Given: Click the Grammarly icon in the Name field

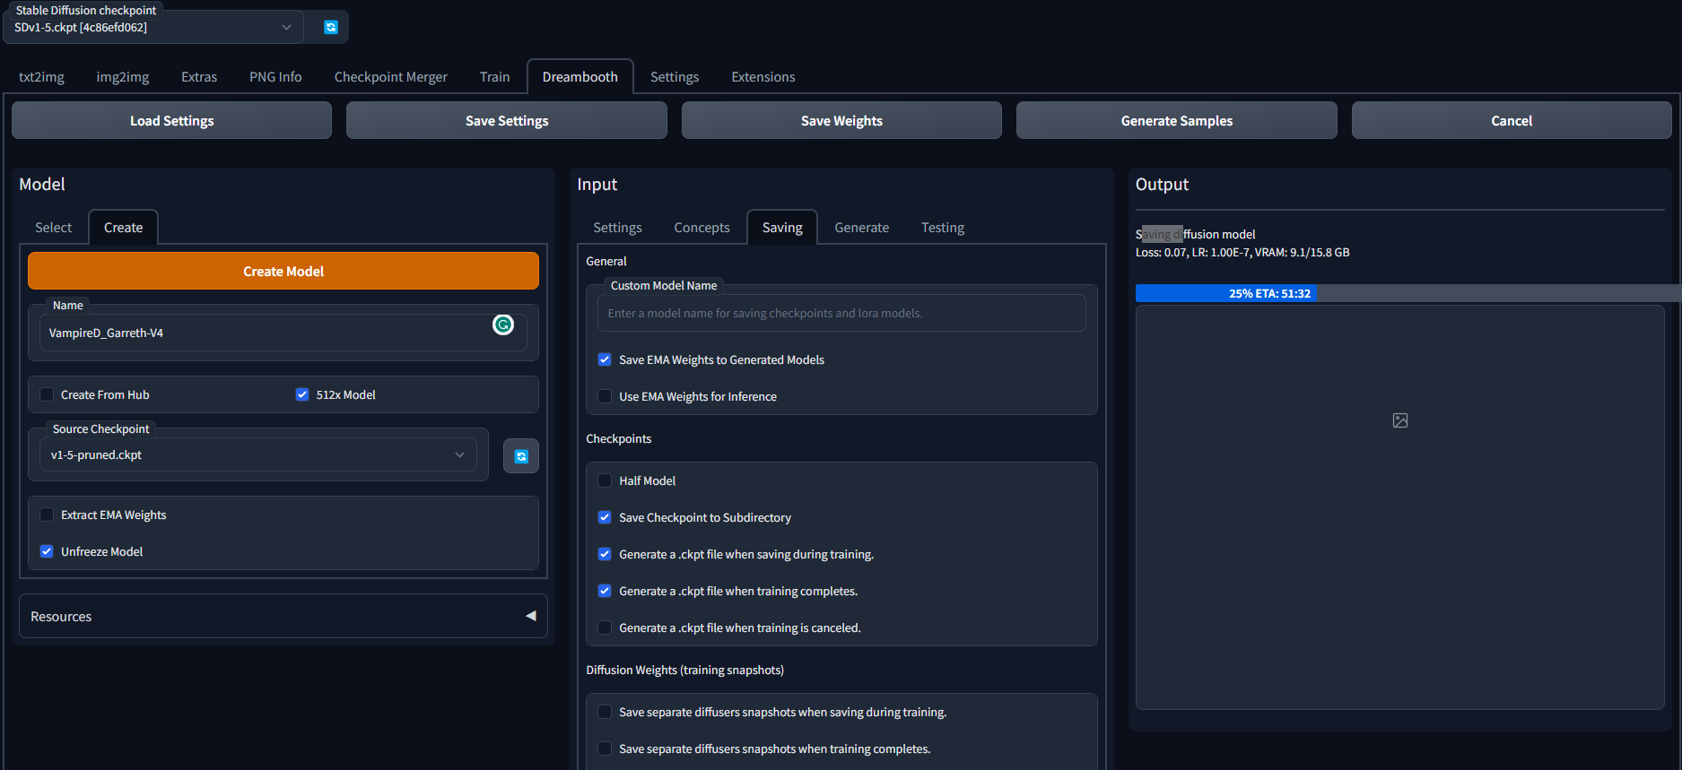Looking at the screenshot, I should pyautogui.click(x=503, y=324).
